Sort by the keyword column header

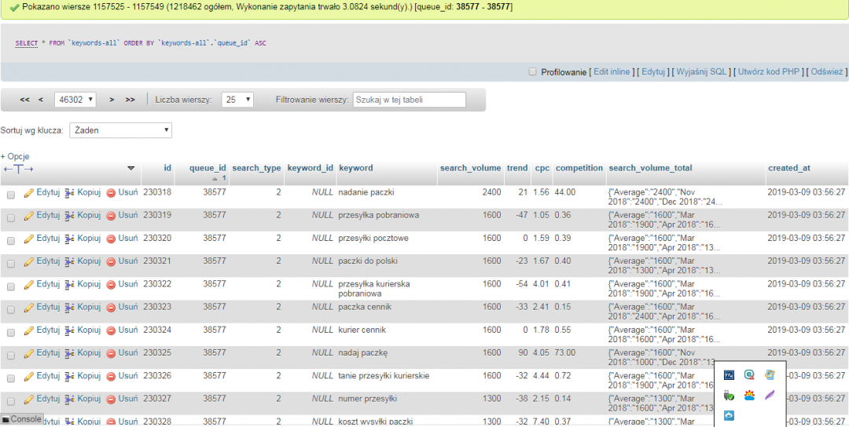pos(355,168)
